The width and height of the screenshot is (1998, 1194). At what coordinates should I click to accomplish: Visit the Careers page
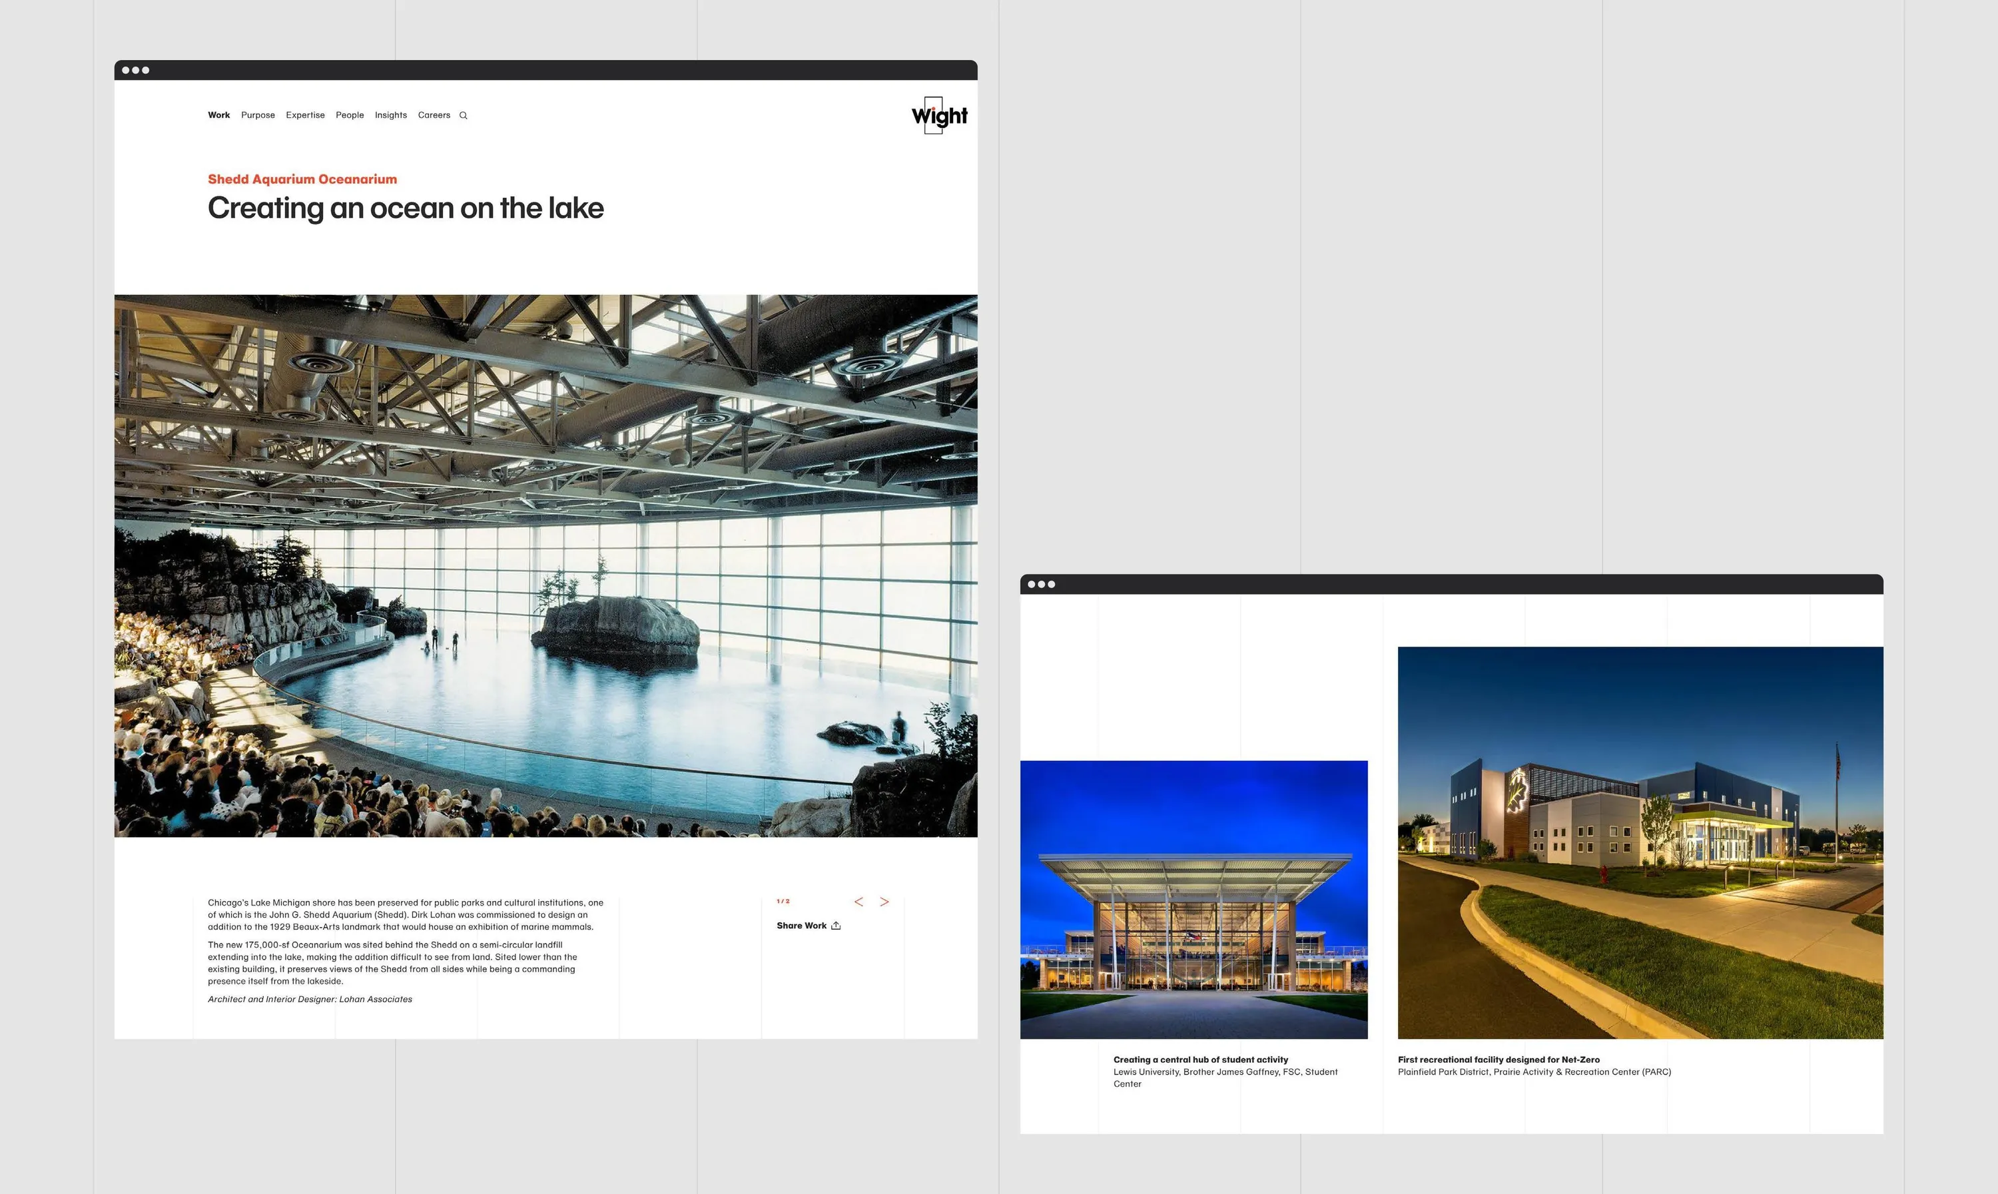click(434, 115)
